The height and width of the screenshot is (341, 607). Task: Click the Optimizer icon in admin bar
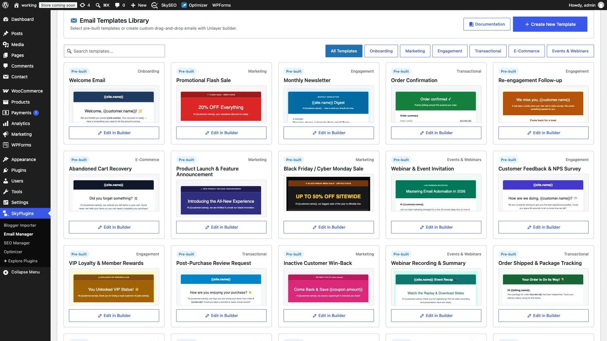(184, 5)
